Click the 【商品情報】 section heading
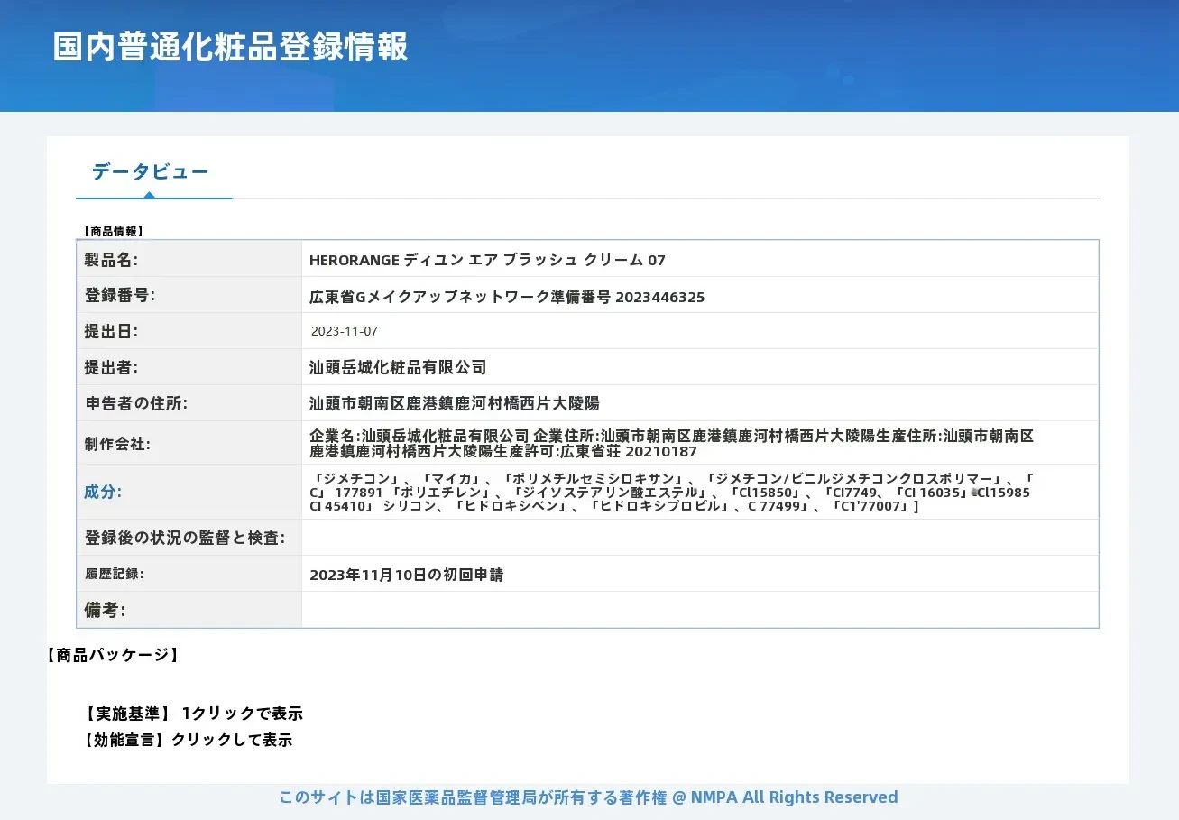This screenshot has width=1179, height=820. pos(113,232)
